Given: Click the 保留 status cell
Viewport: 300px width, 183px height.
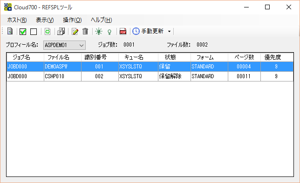Looking at the screenshot, I should (x=174, y=67).
